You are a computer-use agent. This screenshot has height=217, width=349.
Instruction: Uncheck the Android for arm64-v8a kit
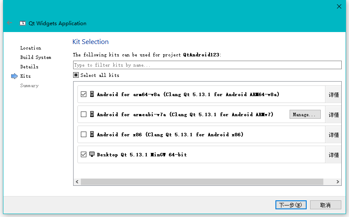tap(83, 94)
